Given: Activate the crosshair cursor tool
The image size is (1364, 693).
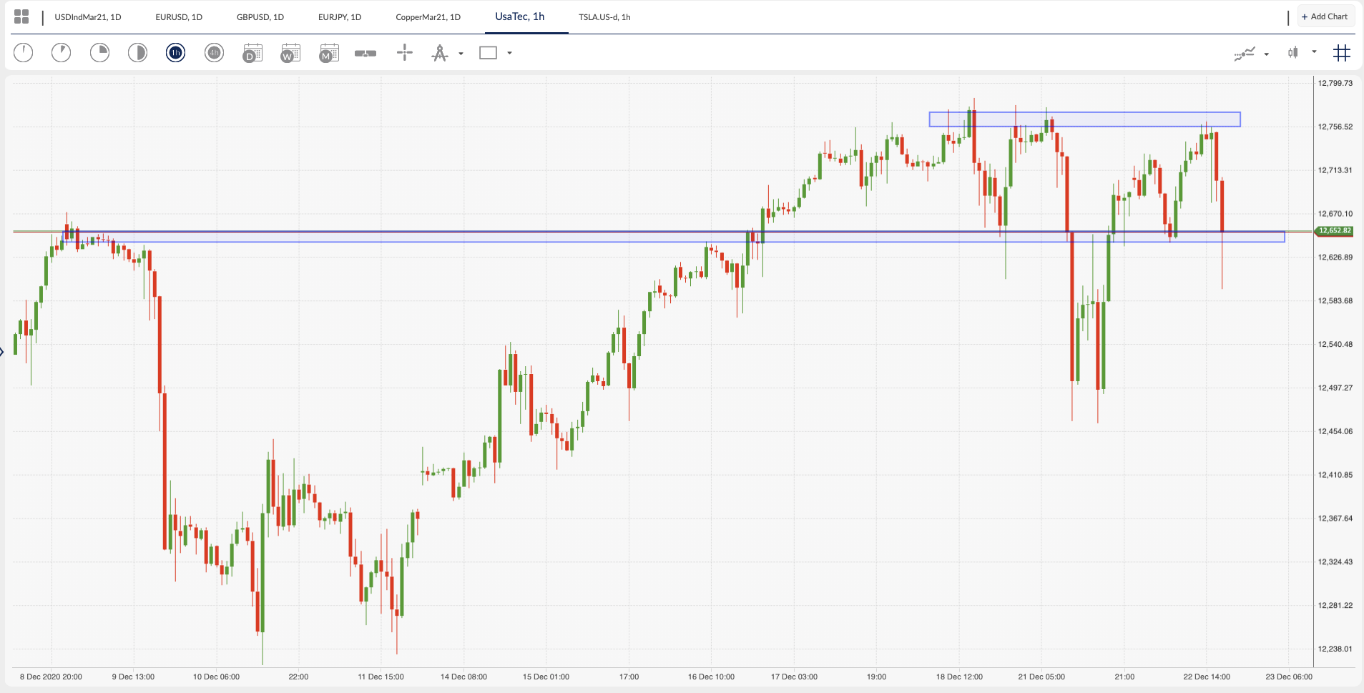Looking at the screenshot, I should tap(405, 52).
